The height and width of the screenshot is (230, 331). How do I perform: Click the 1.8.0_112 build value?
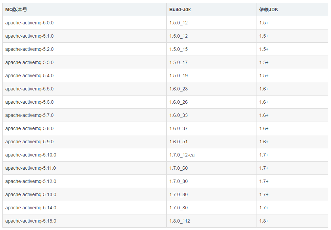[180, 221]
